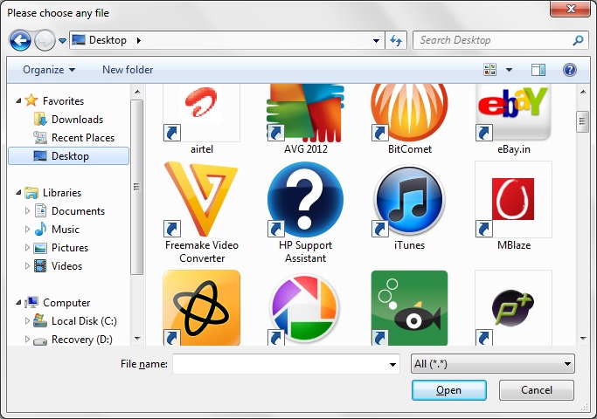Expand the Music library
The image size is (597, 419).
tap(27, 229)
